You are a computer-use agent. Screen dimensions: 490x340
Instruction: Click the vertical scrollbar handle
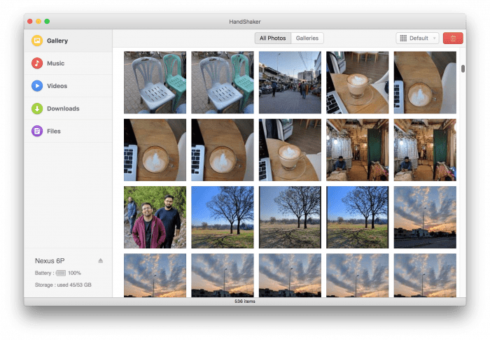click(463, 69)
